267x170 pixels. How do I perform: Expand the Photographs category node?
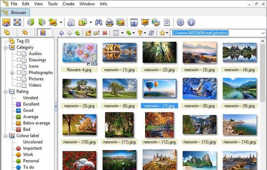(x=12, y=73)
